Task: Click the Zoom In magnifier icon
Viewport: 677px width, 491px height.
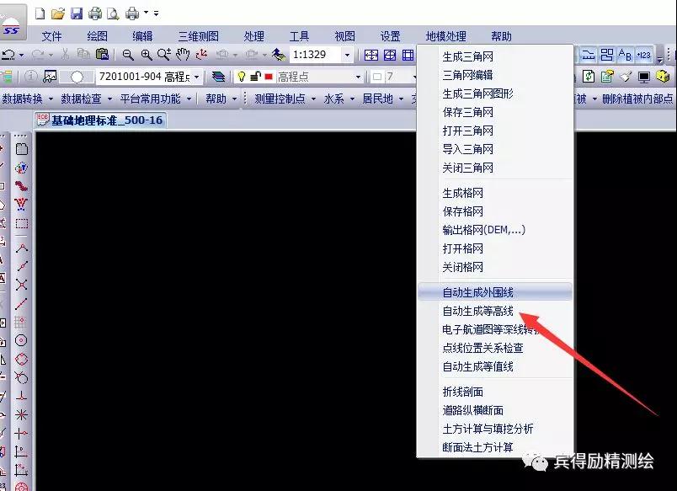Action: (x=147, y=55)
